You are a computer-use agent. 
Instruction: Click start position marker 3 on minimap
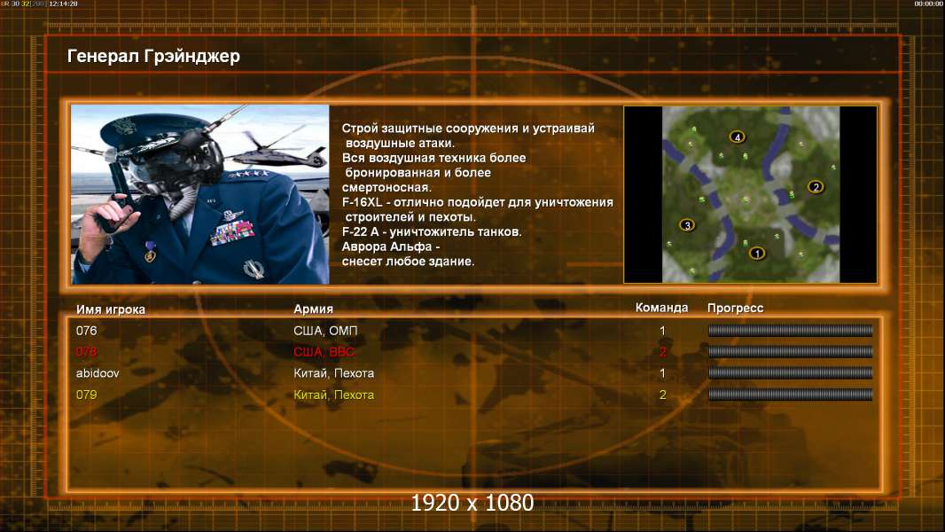[687, 225]
